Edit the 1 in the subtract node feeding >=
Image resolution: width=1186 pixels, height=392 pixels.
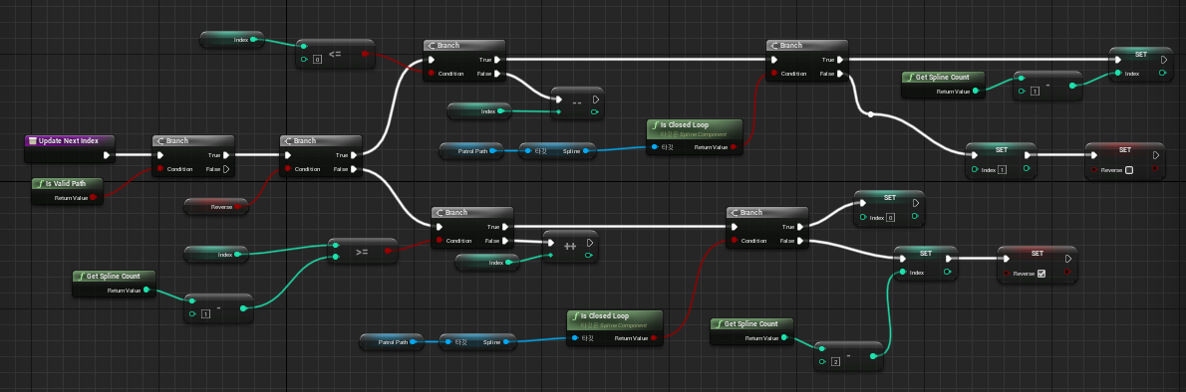coord(205,314)
